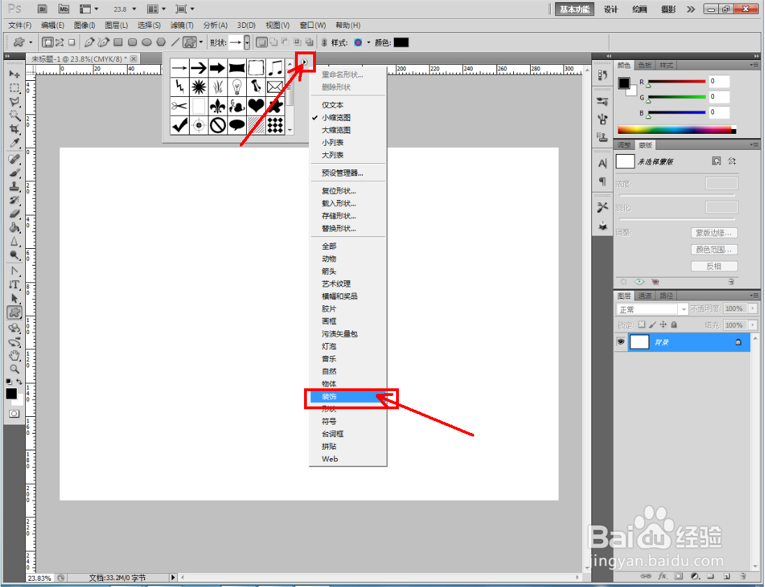
Task: Pick the Ellipse shape tool in options bar
Action: tap(146, 43)
